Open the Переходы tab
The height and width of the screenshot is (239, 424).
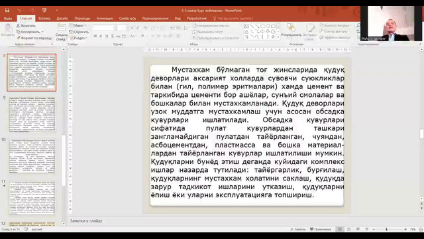82,19
